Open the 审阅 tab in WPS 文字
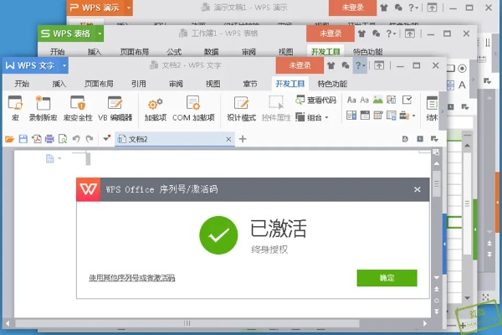The height and width of the screenshot is (335, 502). (x=176, y=84)
